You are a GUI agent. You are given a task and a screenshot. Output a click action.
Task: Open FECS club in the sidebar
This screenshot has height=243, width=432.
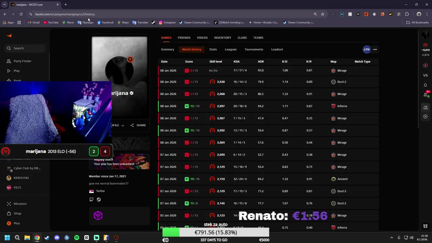[14, 187]
